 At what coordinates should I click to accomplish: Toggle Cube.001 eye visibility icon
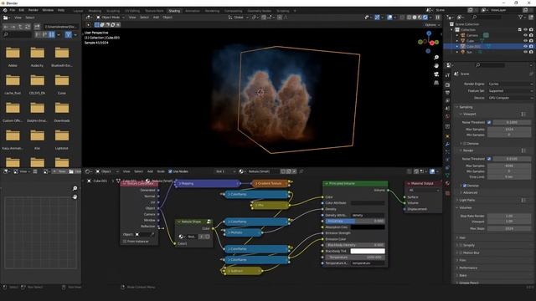525,47
